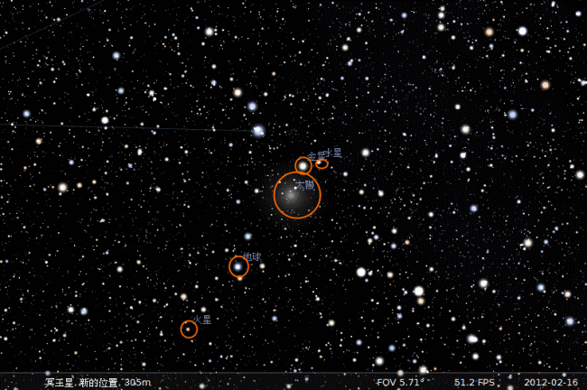Click the 51.2 FPS status readout
The width and height of the screenshot is (587, 390).
[x=474, y=383]
